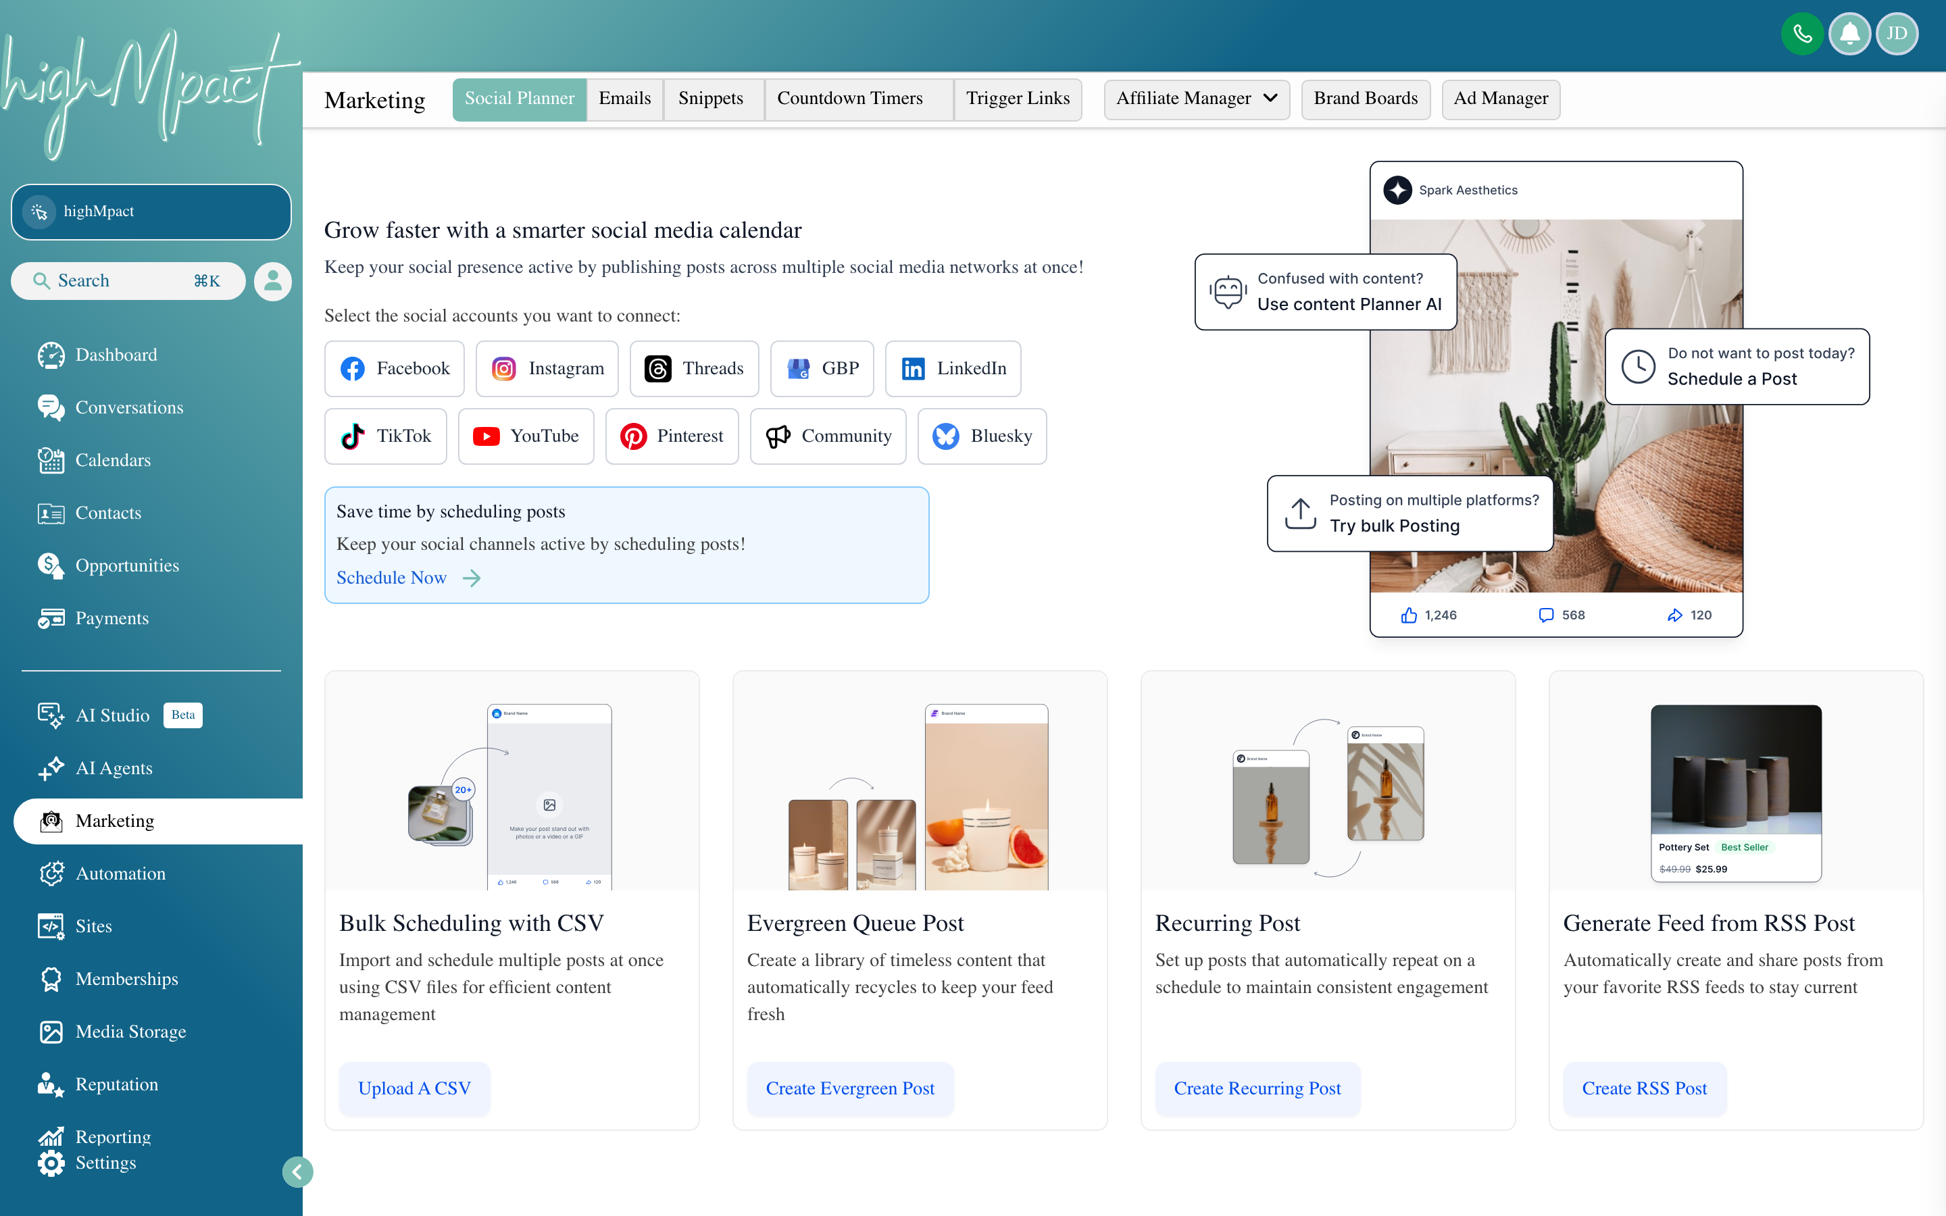1946x1216 pixels.
Task: Click the comment icon showing 568
Action: (x=1545, y=615)
